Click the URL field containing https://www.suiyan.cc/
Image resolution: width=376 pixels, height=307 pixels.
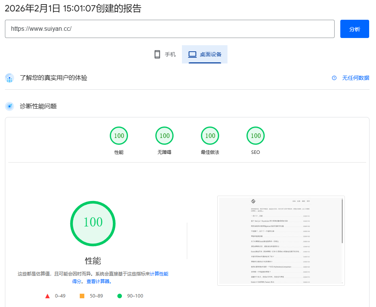(x=169, y=29)
